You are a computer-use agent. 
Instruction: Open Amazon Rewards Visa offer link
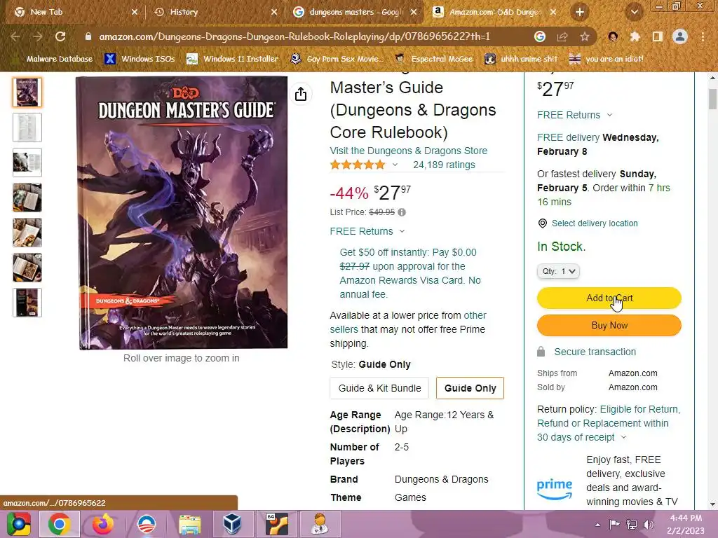point(409,274)
